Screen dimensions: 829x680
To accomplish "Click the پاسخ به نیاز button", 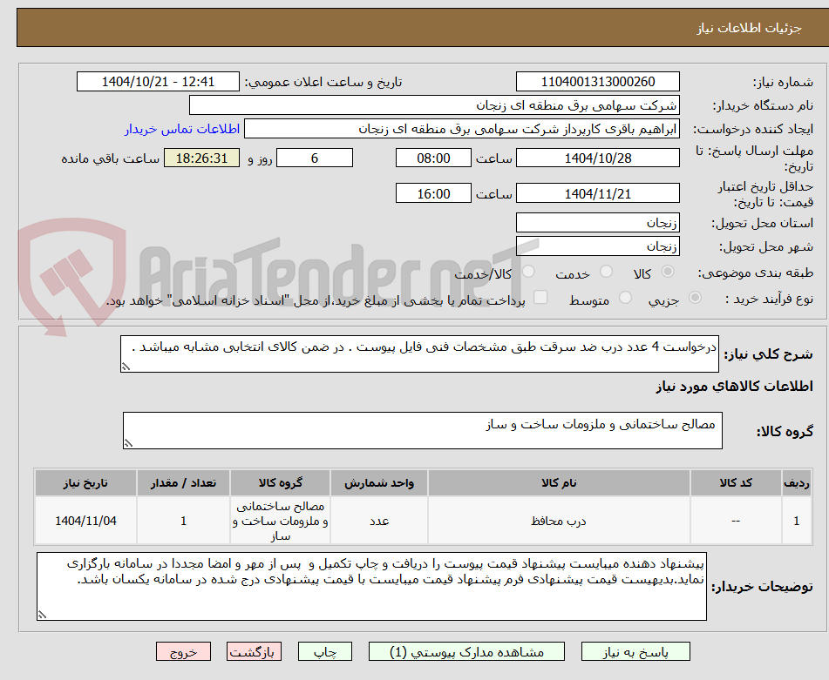I will (643, 650).
